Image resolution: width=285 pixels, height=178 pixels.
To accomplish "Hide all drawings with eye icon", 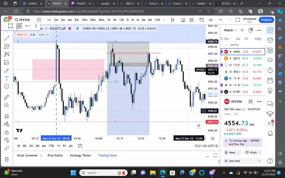I will click(x=7, y=140).
